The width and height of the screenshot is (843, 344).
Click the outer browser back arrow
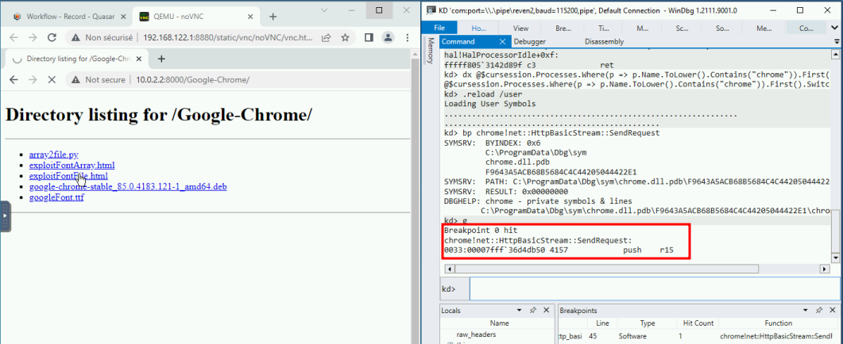(14, 37)
